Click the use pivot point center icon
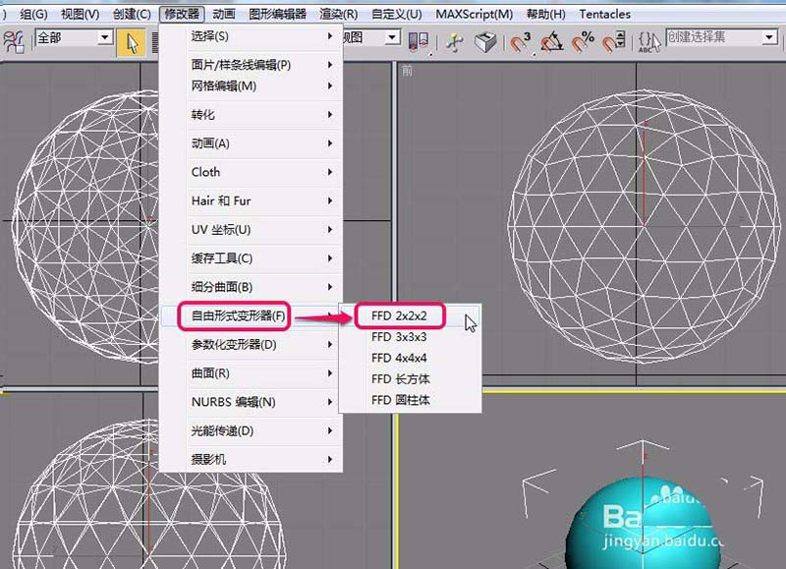The height and width of the screenshot is (569, 786). tap(419, 42)
